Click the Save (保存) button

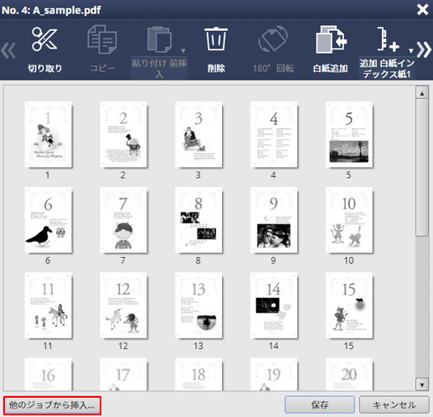[320, 404]
